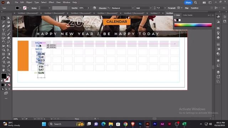Open the File menu

pyautogui.click(x=16, y=2)
